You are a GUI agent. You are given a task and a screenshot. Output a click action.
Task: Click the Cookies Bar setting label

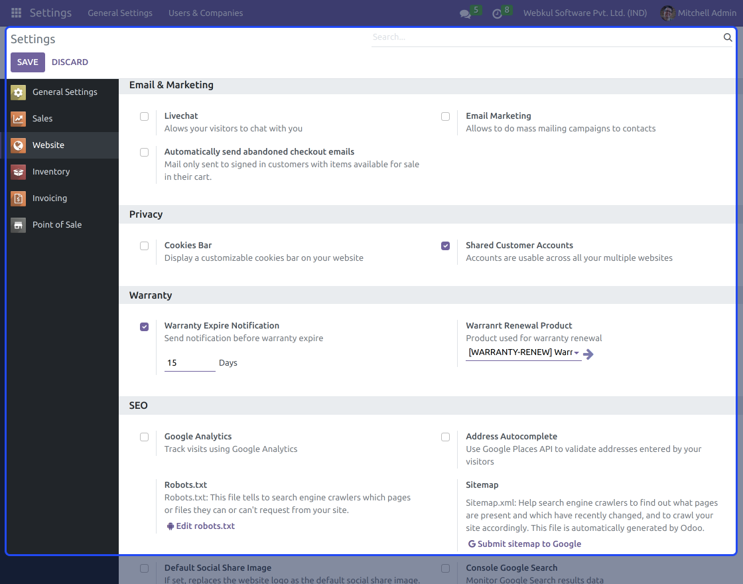[x=188, y=245]
